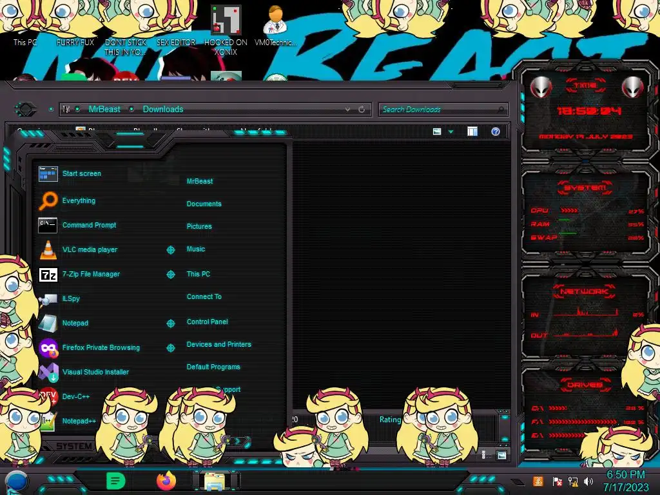Click MrBeast in the address breadcrumb
Image resolution: width=660 pixels, height=495 pixels.
coord(104,109)
